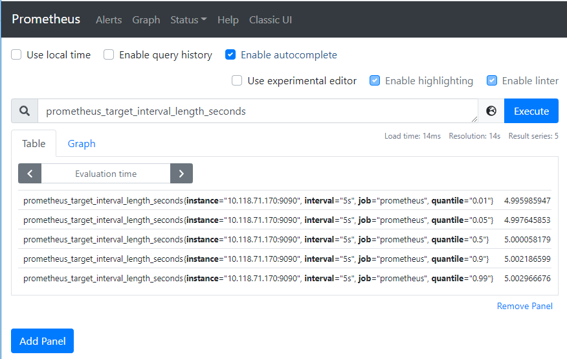This screenshot has height=359, width=567.
Task: Uncheck Enable linter option
Action: pos(492,81)
